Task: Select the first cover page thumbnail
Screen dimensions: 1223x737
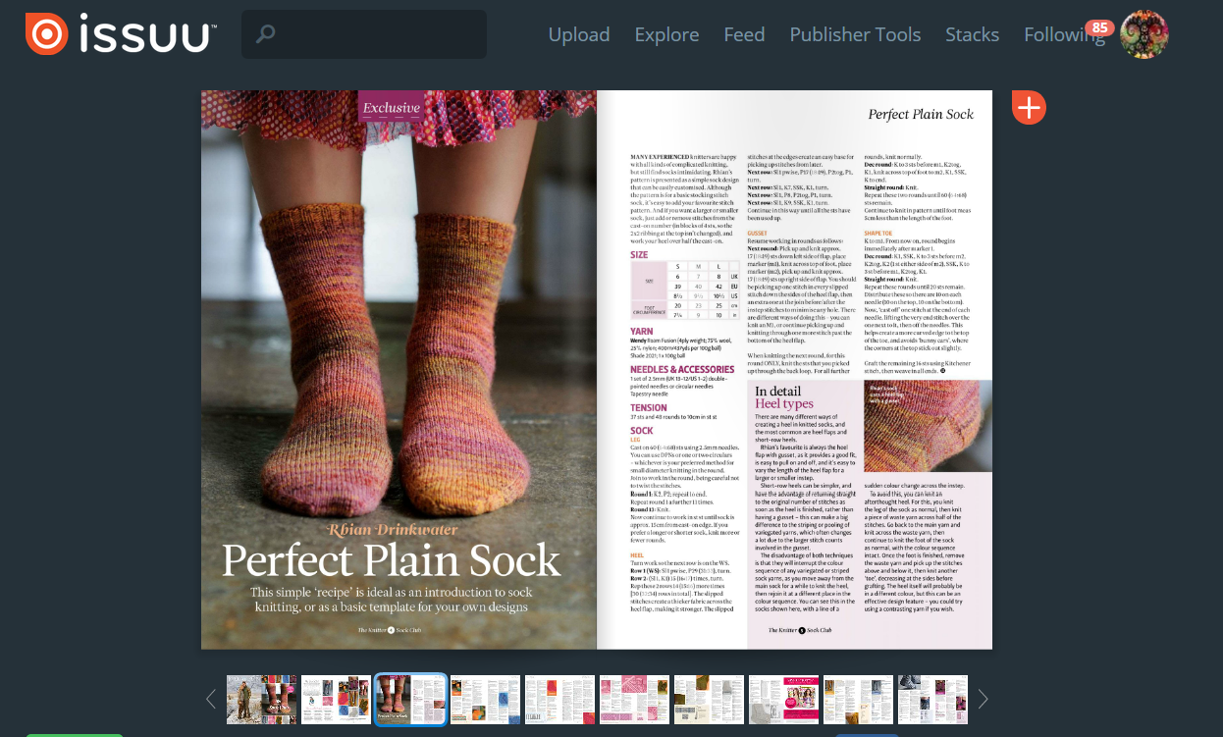Action: point(262,700)
